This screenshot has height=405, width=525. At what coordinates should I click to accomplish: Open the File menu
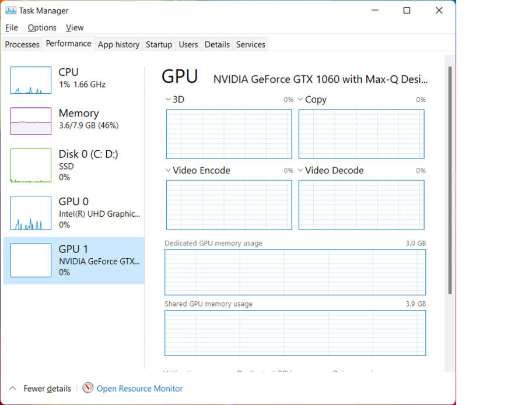[12, 27]
